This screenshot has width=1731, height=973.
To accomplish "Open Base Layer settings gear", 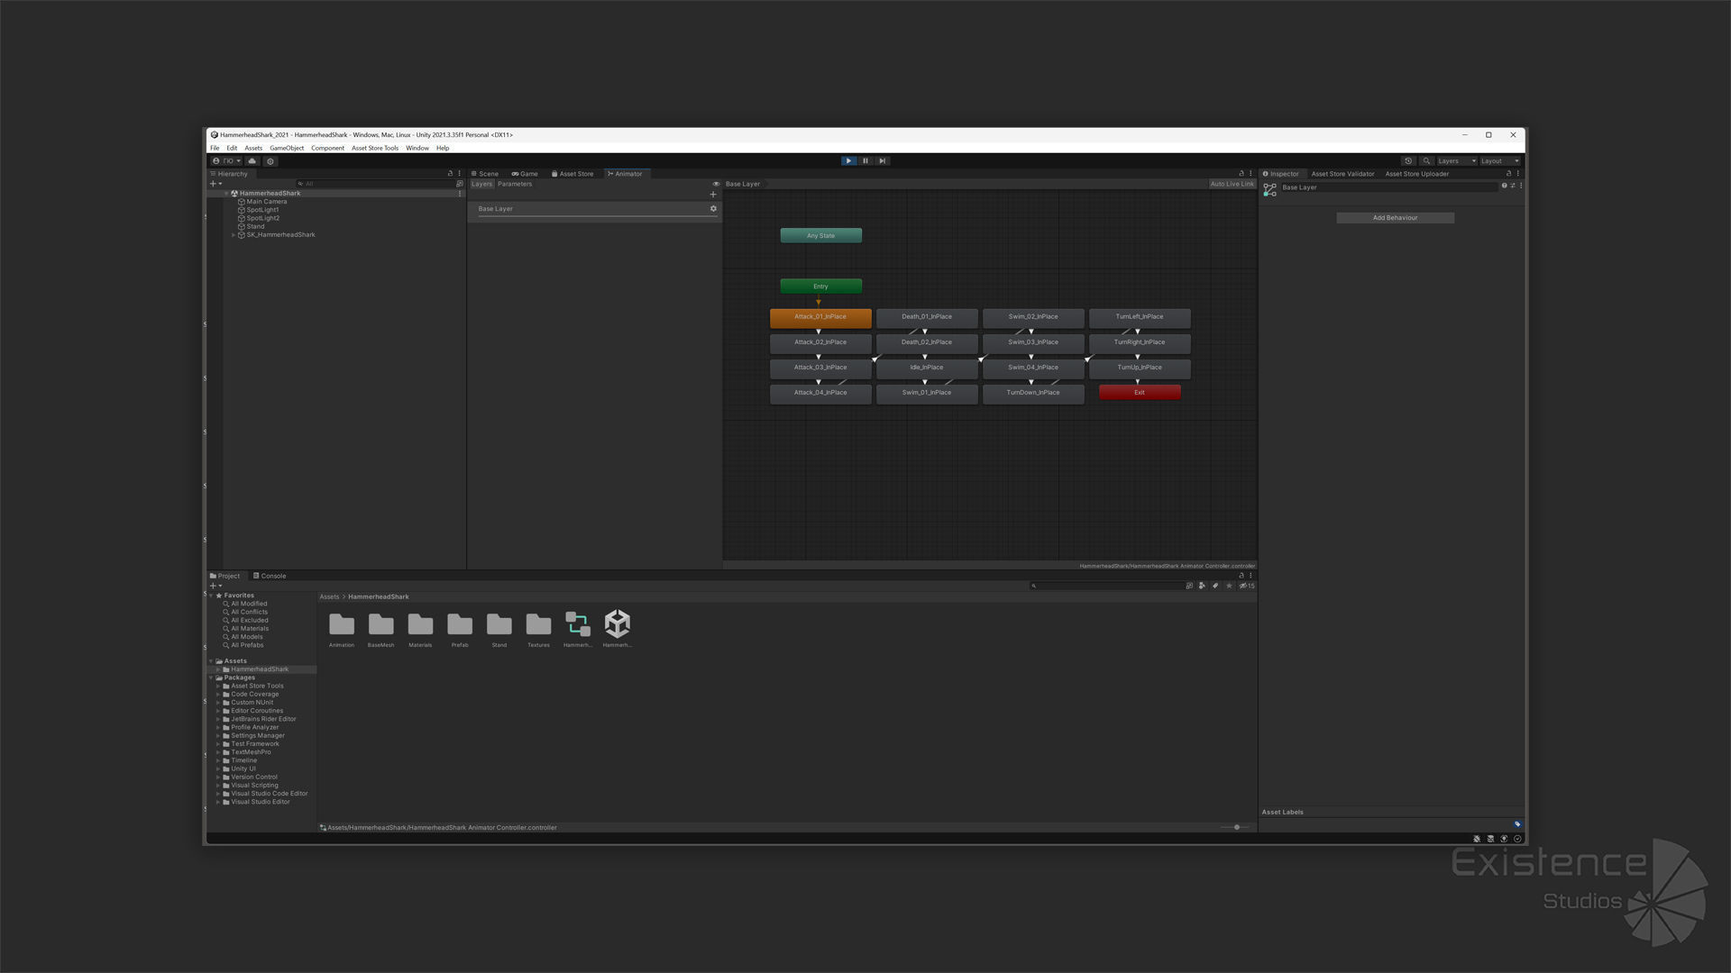I will tap(713, 209).
